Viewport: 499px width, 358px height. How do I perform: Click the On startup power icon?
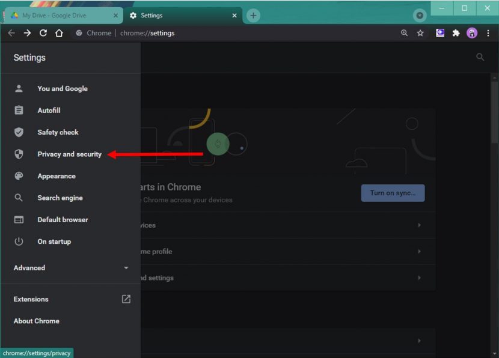19,241
